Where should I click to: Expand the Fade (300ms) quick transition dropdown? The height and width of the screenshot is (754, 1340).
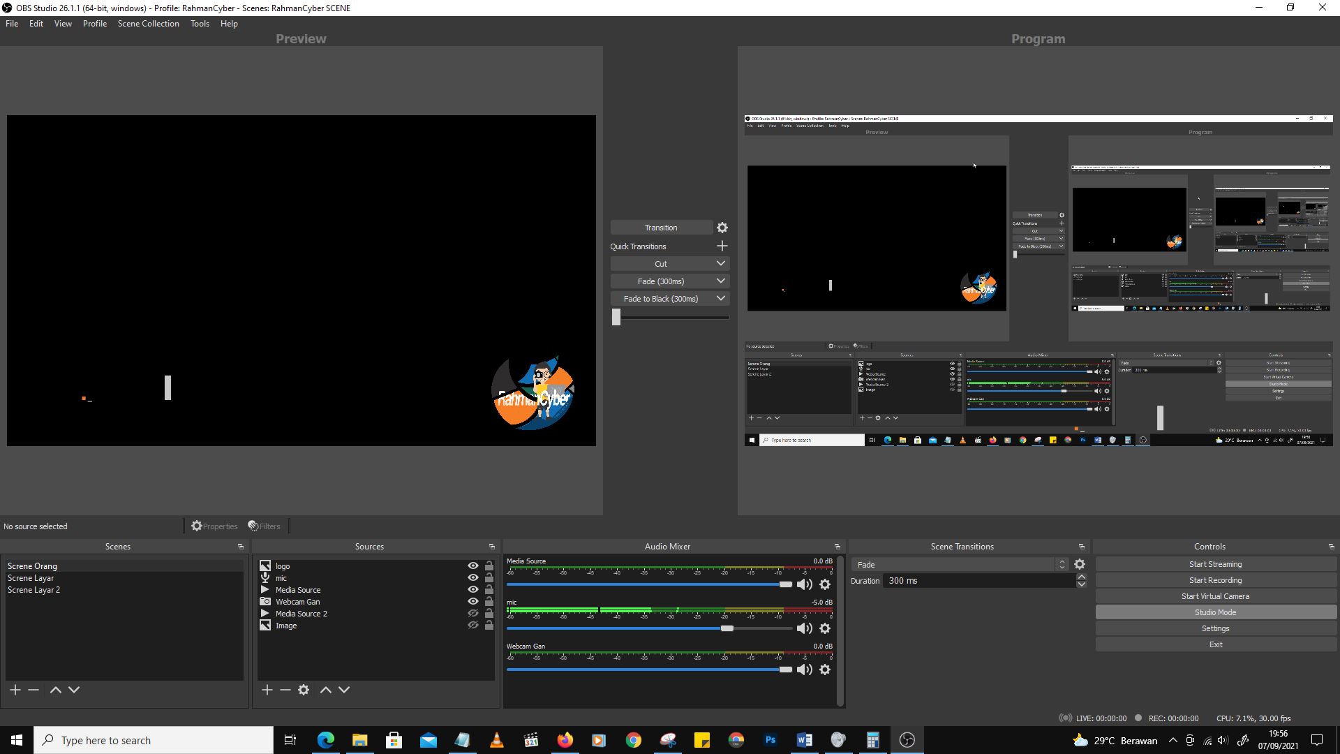(x=720, y=281)
